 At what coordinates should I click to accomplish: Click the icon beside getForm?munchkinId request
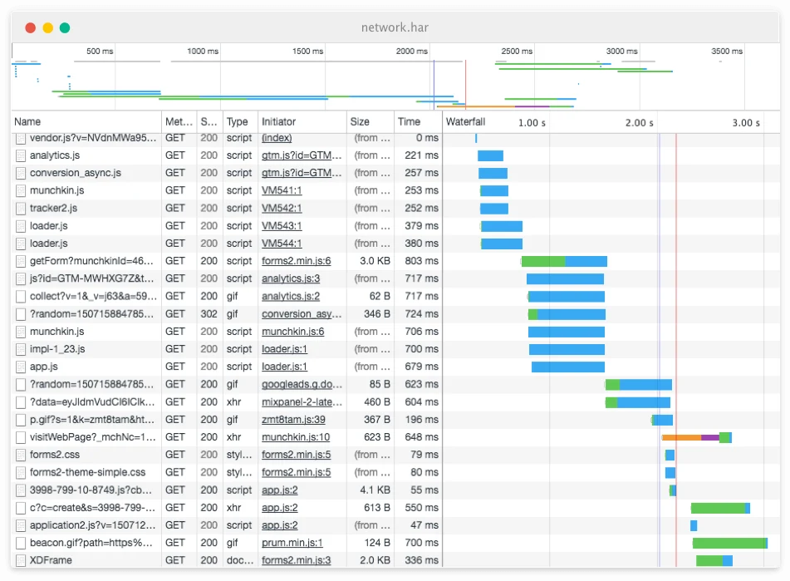coord(21,262)
